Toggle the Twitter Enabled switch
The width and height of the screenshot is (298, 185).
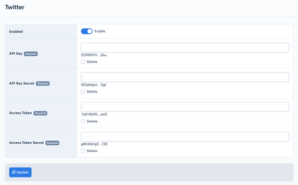[86, 31]
